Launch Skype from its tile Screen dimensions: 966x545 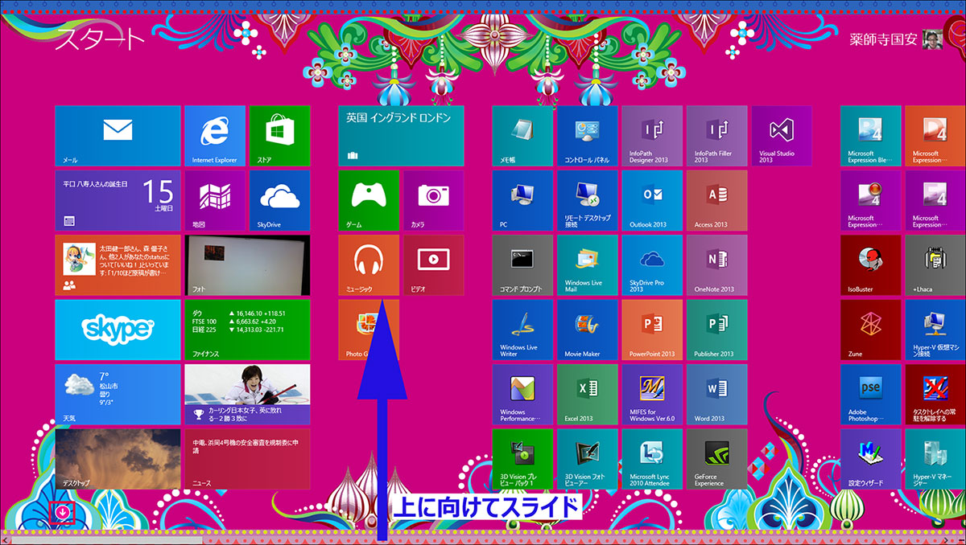tap(118, 330)
